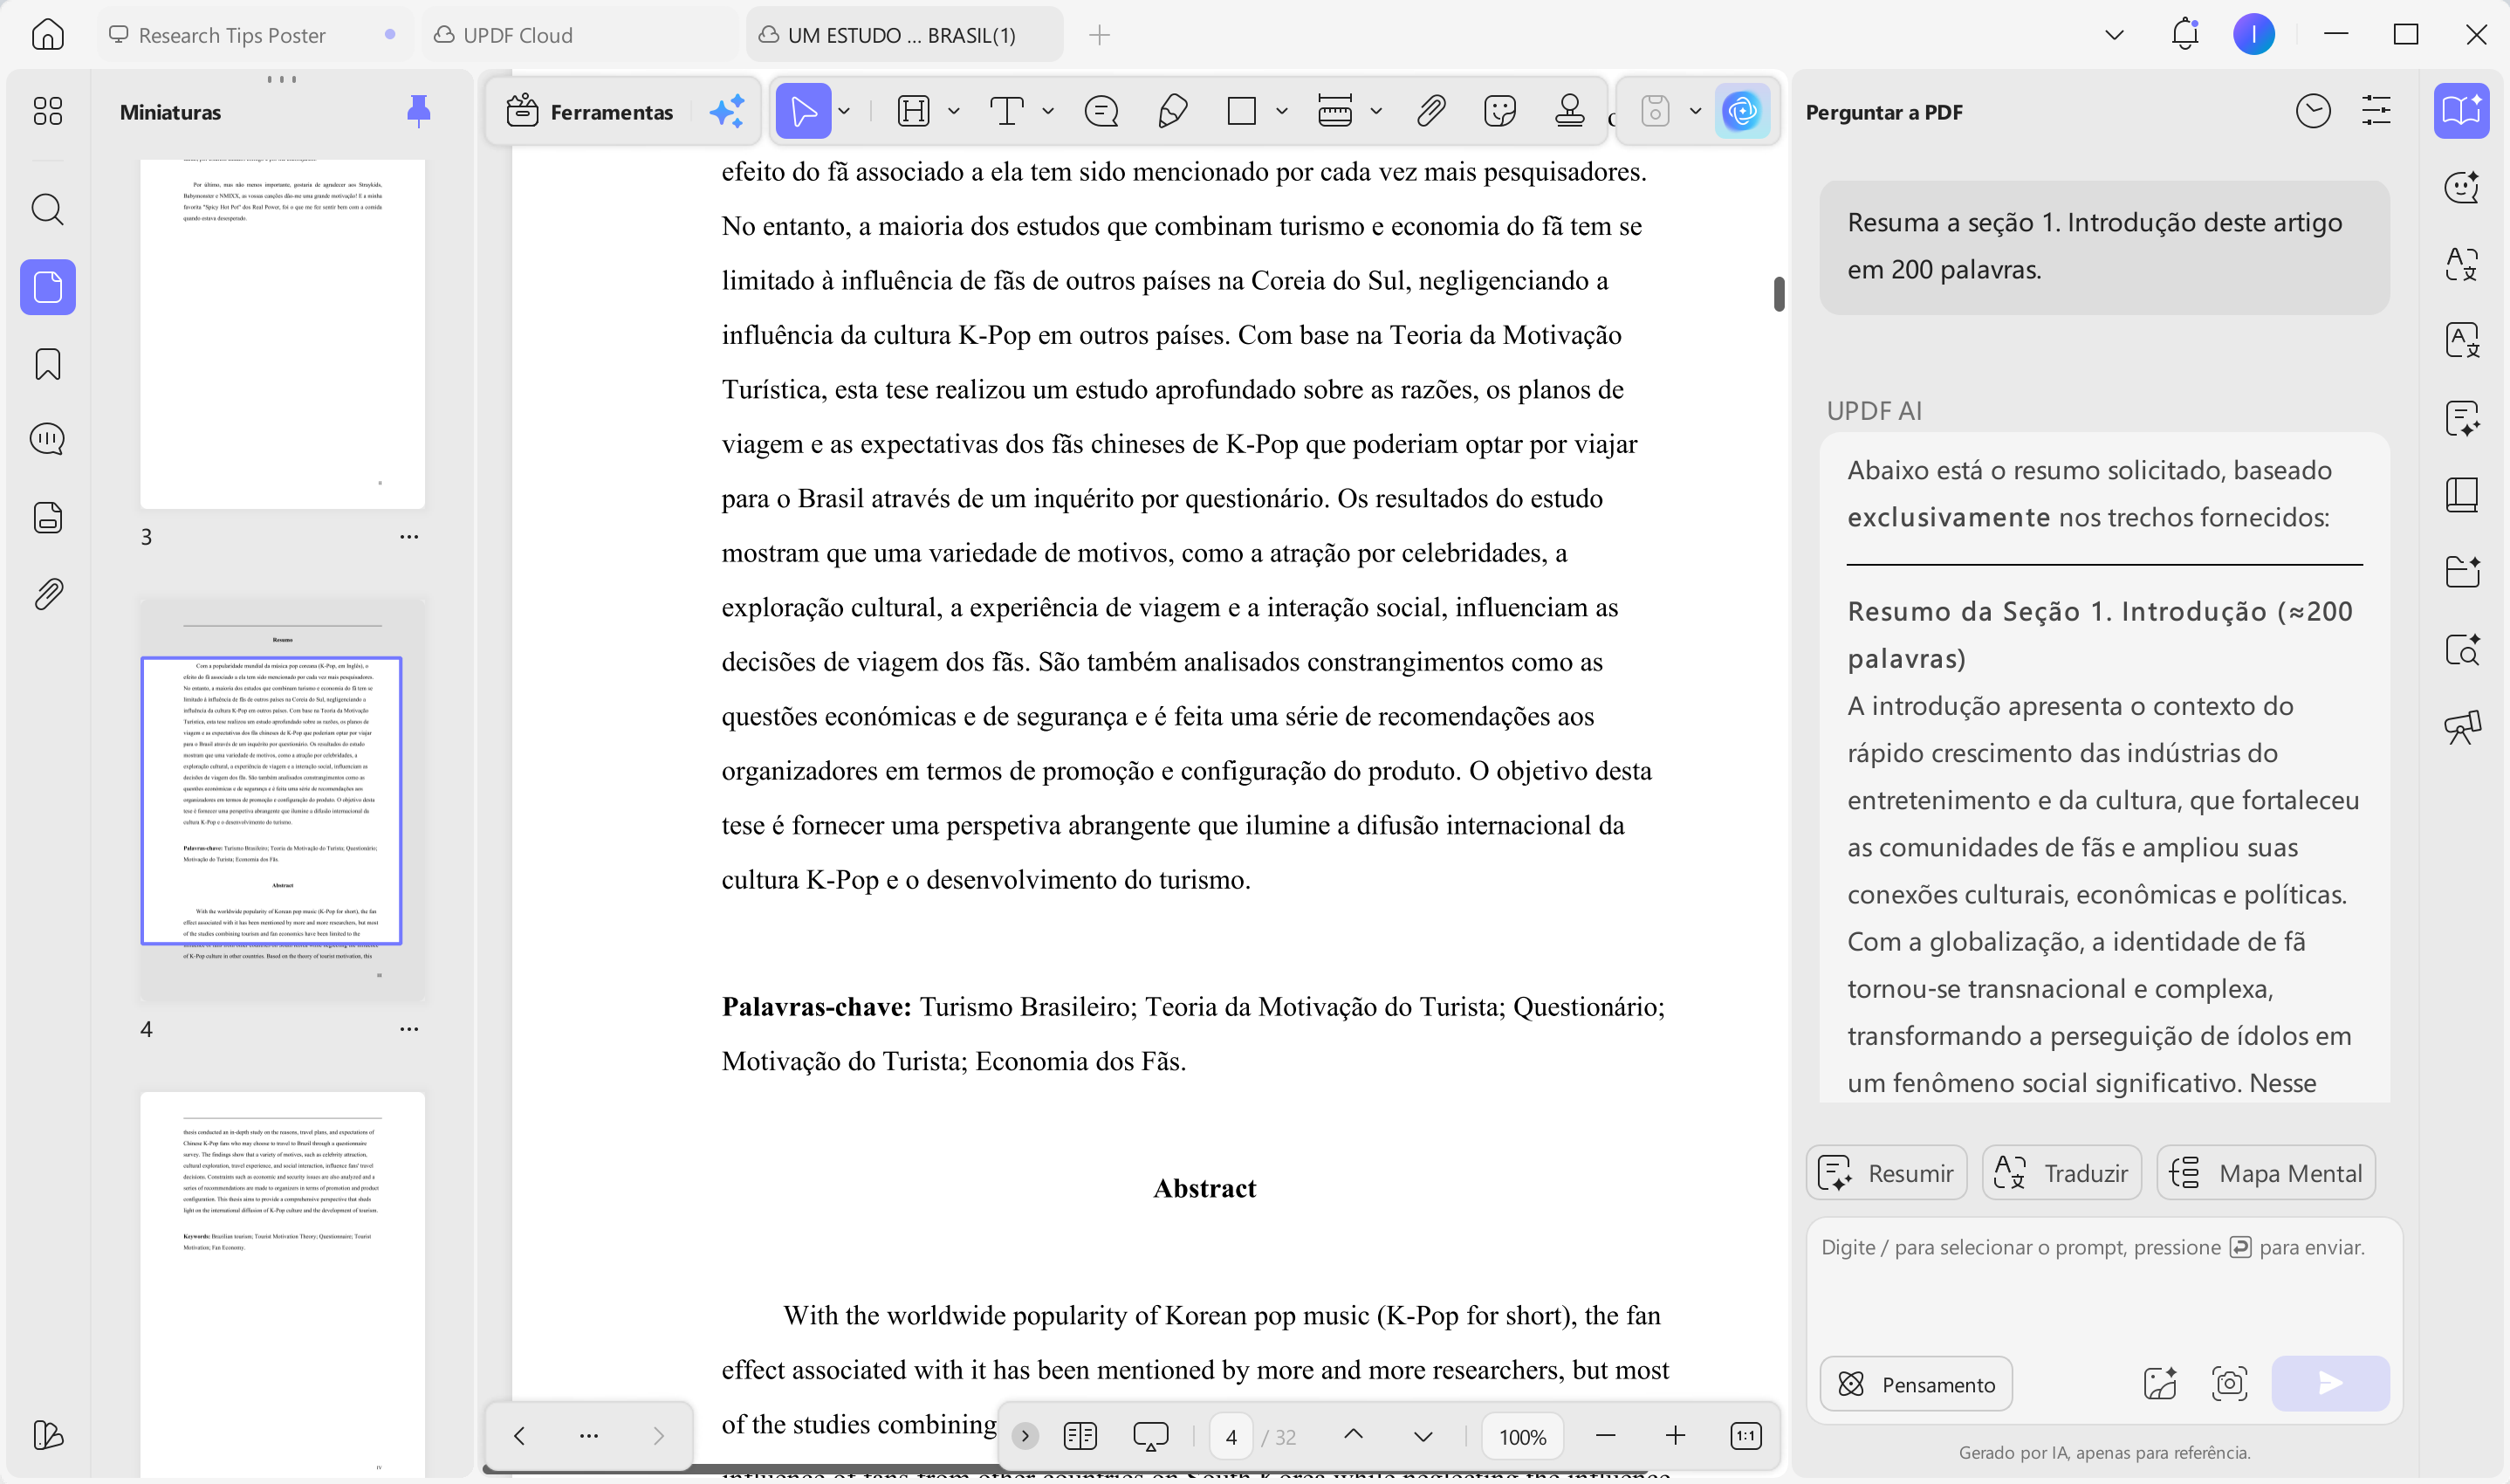
Task: Select the highlighter tool in toolbar
Action: click(x=914, y=111)
